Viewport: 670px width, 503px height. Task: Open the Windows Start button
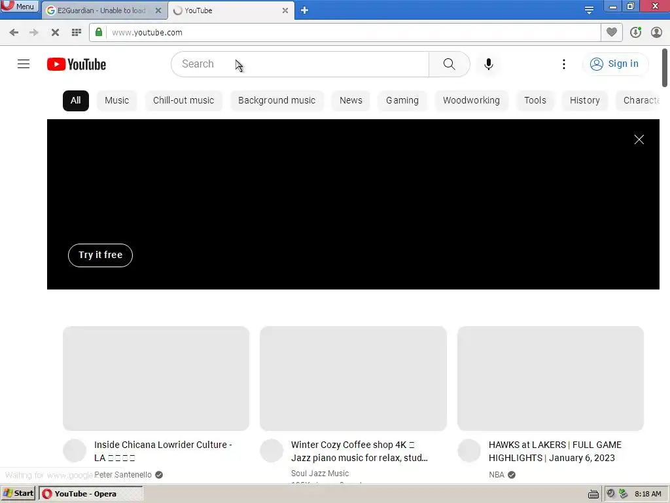point(18,494)
